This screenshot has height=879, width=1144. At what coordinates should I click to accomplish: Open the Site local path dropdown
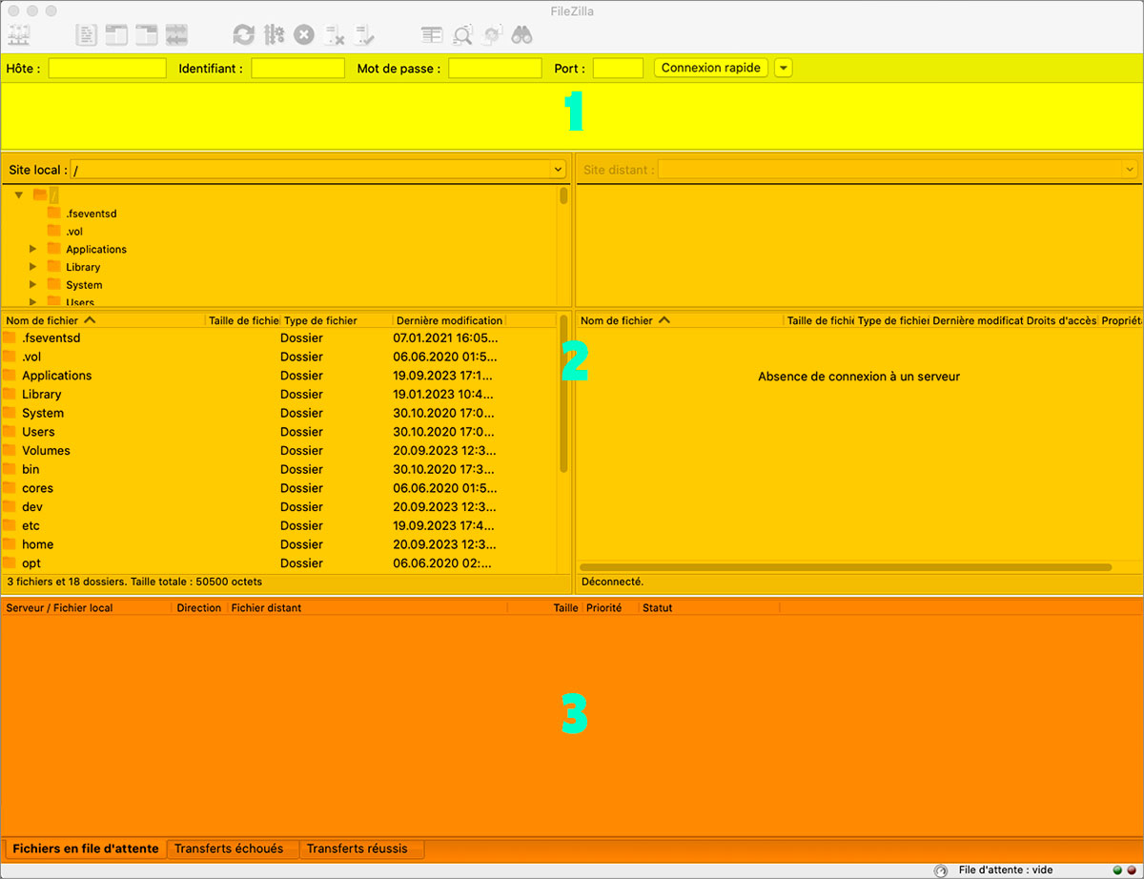coord(558,170)
